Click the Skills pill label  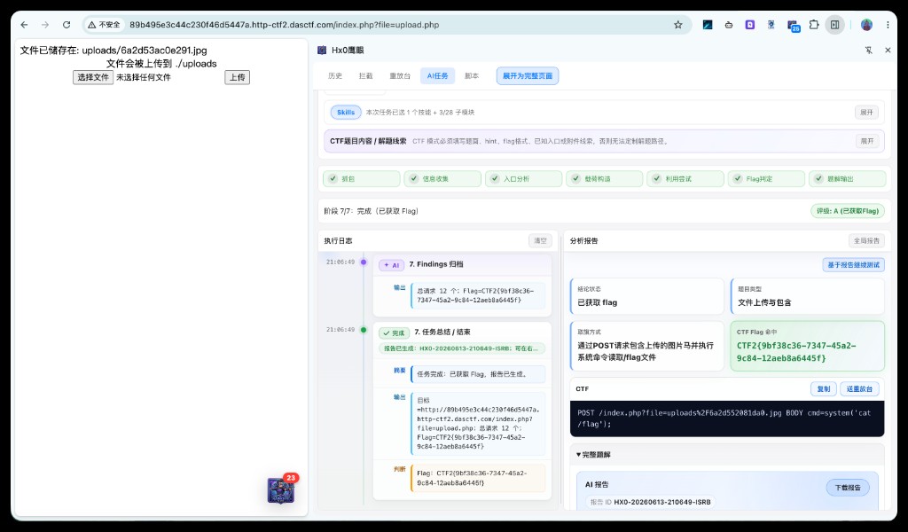(346, 113)
